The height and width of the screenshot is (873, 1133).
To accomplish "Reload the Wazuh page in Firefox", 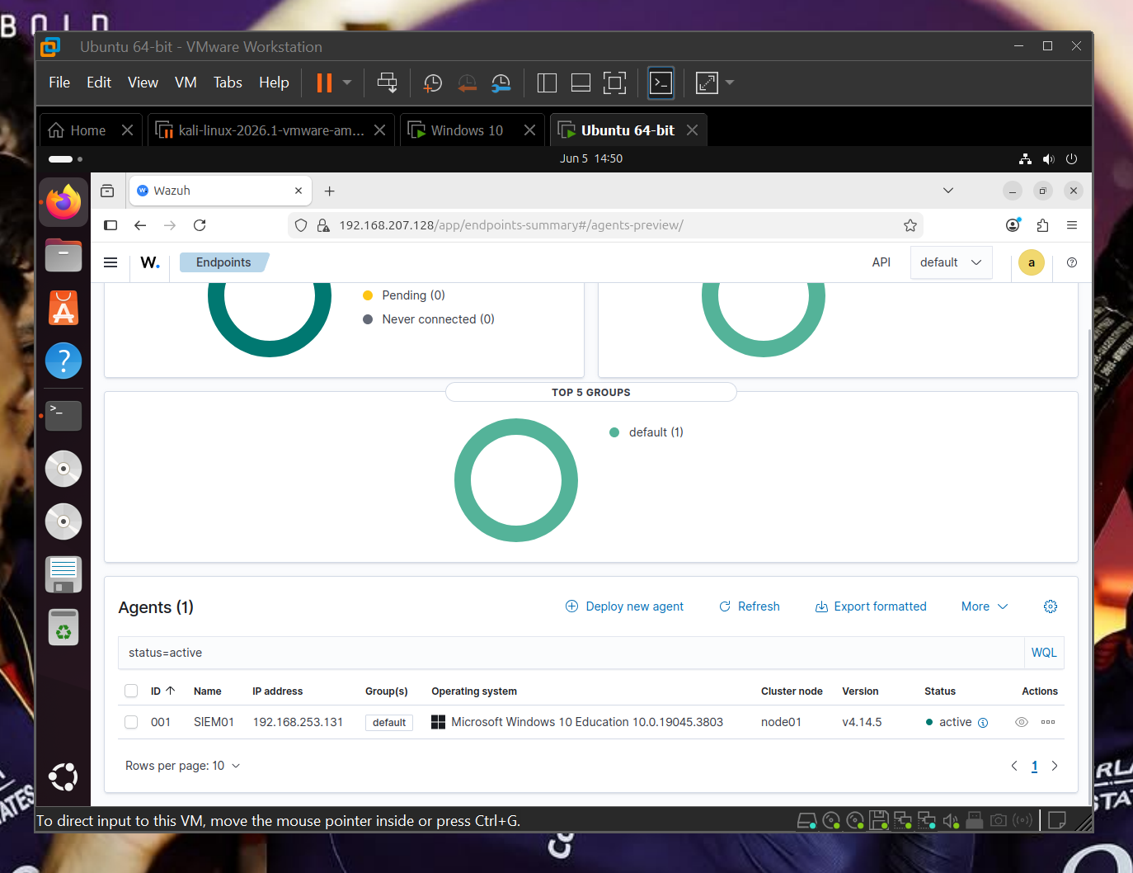I will tap(200, 225).
